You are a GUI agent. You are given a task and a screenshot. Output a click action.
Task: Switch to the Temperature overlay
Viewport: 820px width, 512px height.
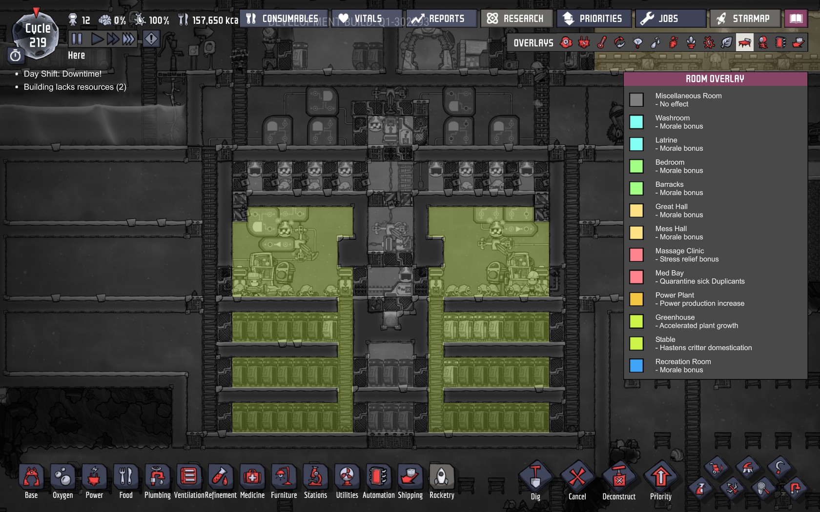[602, 43]
